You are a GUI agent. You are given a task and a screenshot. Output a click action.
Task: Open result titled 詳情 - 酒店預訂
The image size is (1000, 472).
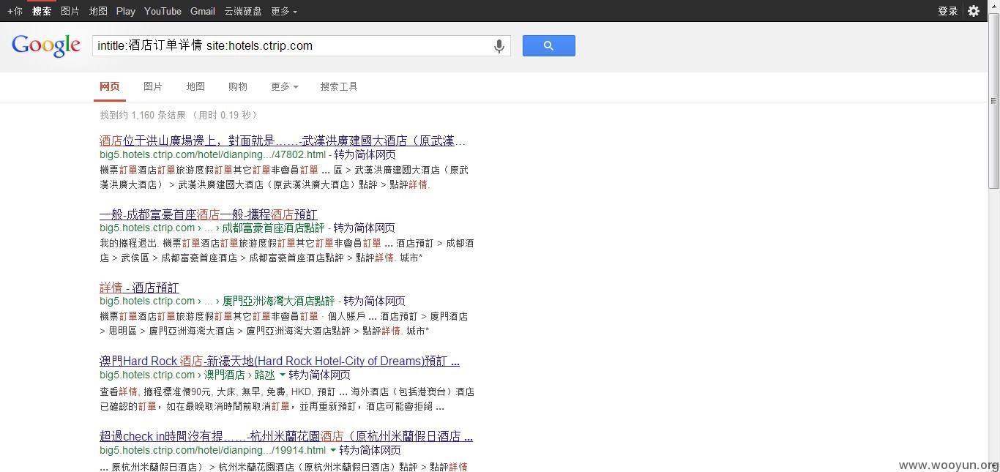click(x=139, y=288)
